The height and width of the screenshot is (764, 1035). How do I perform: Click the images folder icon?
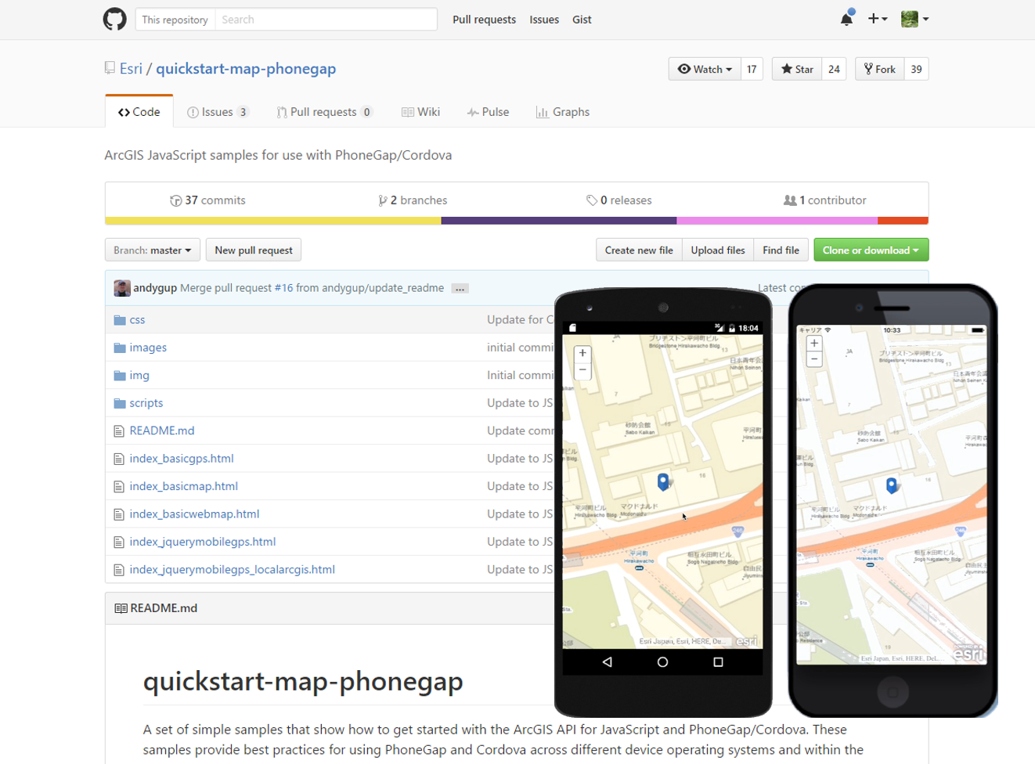[x=120, y=348]
